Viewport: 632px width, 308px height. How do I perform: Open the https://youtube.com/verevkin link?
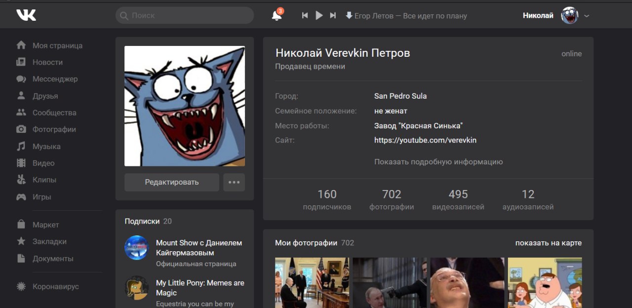(x=425, y=140)
